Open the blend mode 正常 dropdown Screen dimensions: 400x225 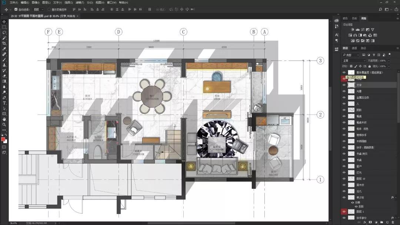click(x=354, y=61)
